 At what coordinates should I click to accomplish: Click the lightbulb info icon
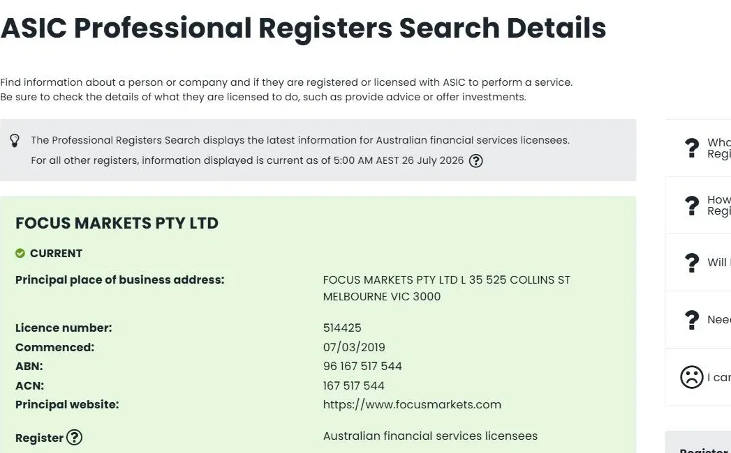point(15,141)
